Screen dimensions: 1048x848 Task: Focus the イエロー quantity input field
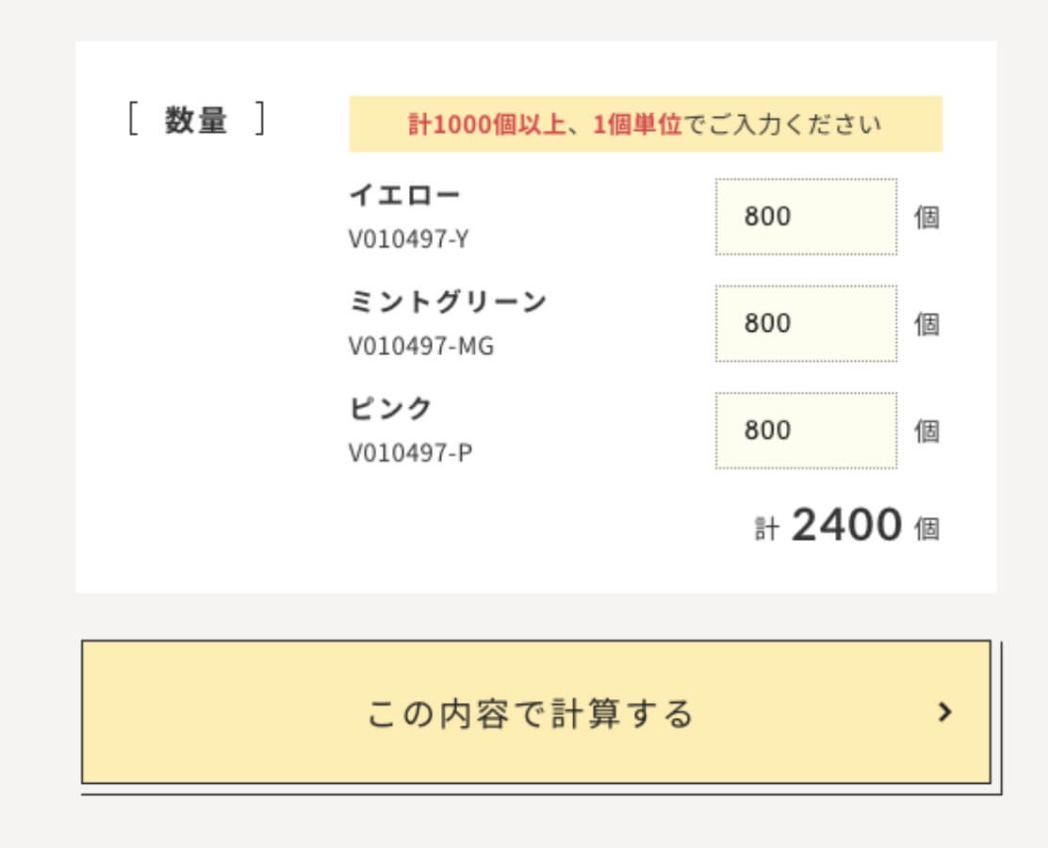806,217
